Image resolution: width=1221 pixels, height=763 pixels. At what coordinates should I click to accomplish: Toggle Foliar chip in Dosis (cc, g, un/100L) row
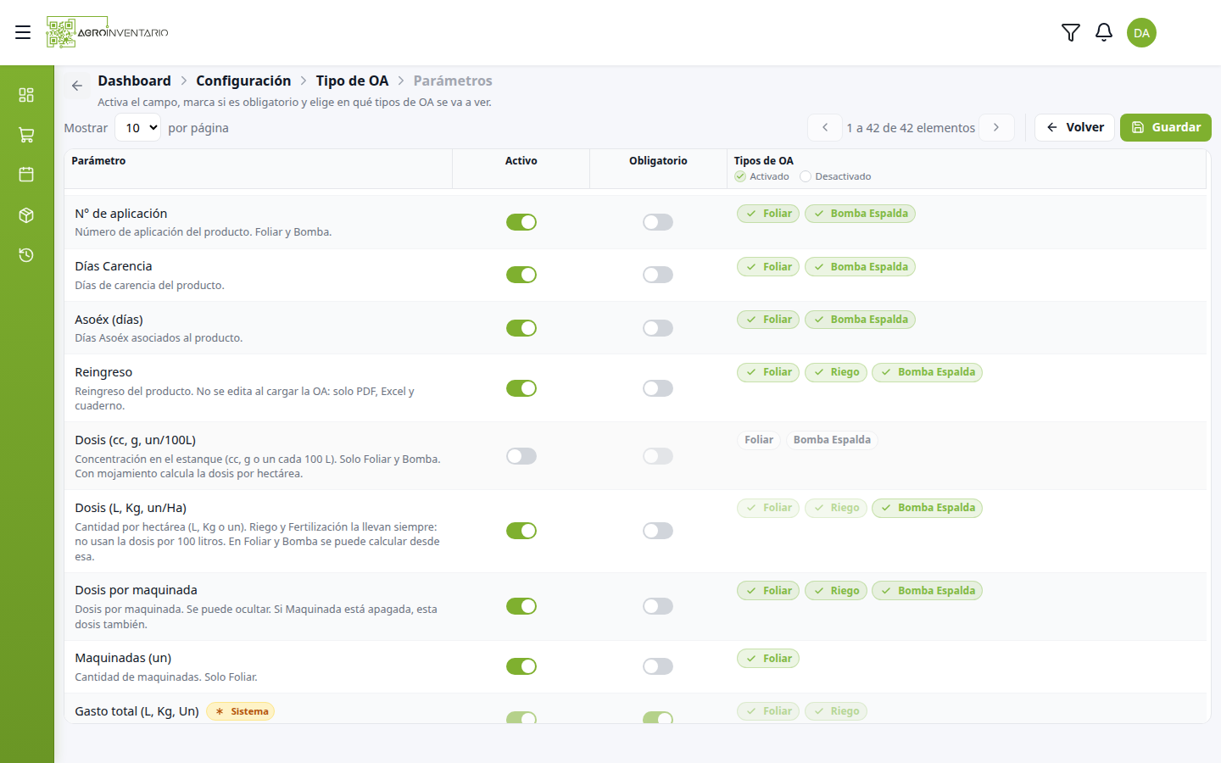point(759,440)
